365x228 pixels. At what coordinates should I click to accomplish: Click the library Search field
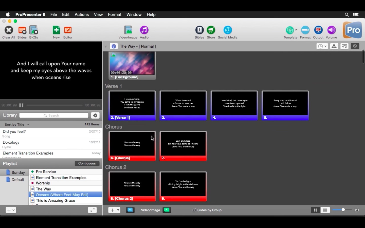pos(54,115)
